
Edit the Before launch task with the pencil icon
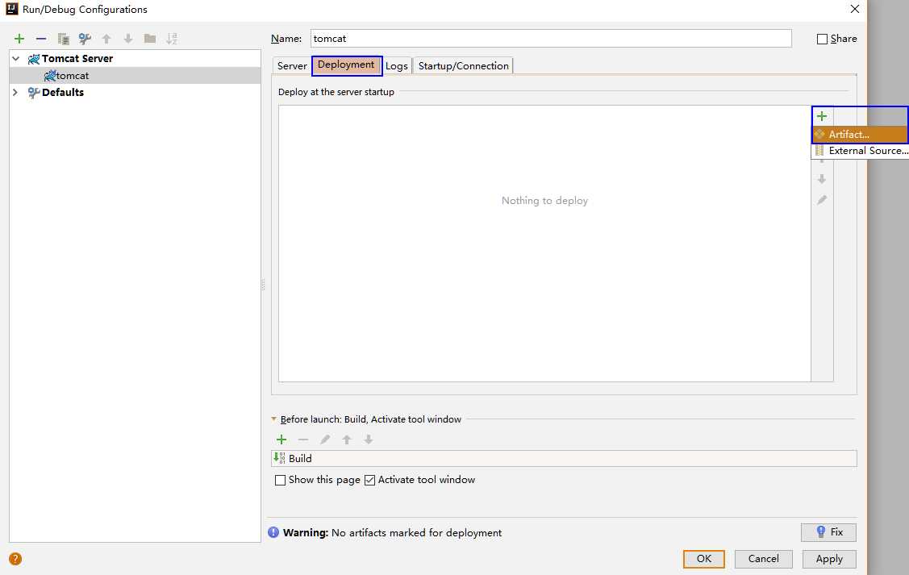pos(325,440)
